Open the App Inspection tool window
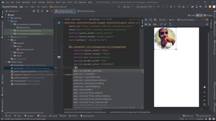Viewport: 216px width, 121px height. 87,116
